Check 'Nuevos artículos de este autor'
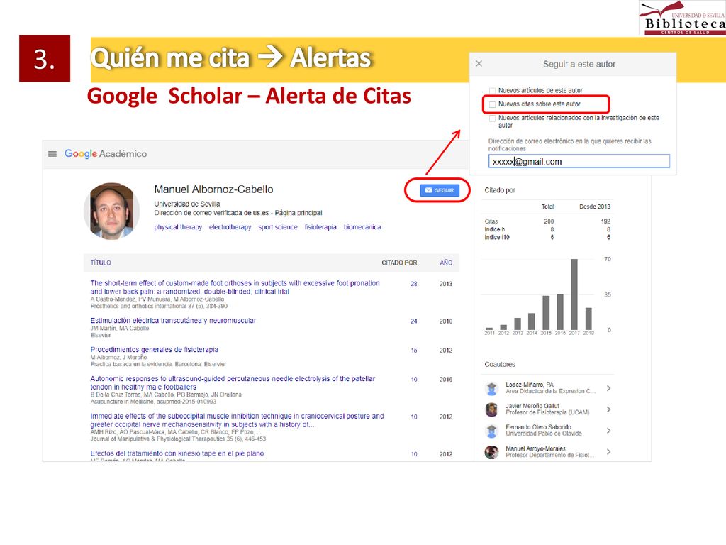 pyautogui.click(x=492, y=90)
